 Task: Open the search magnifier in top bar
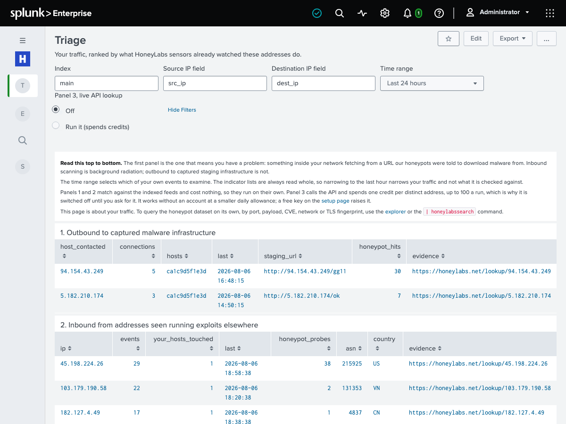(340, 13)
